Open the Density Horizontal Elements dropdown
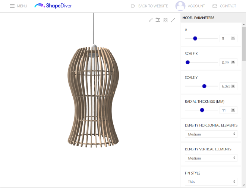246x188 pixels. pos(211,134)
